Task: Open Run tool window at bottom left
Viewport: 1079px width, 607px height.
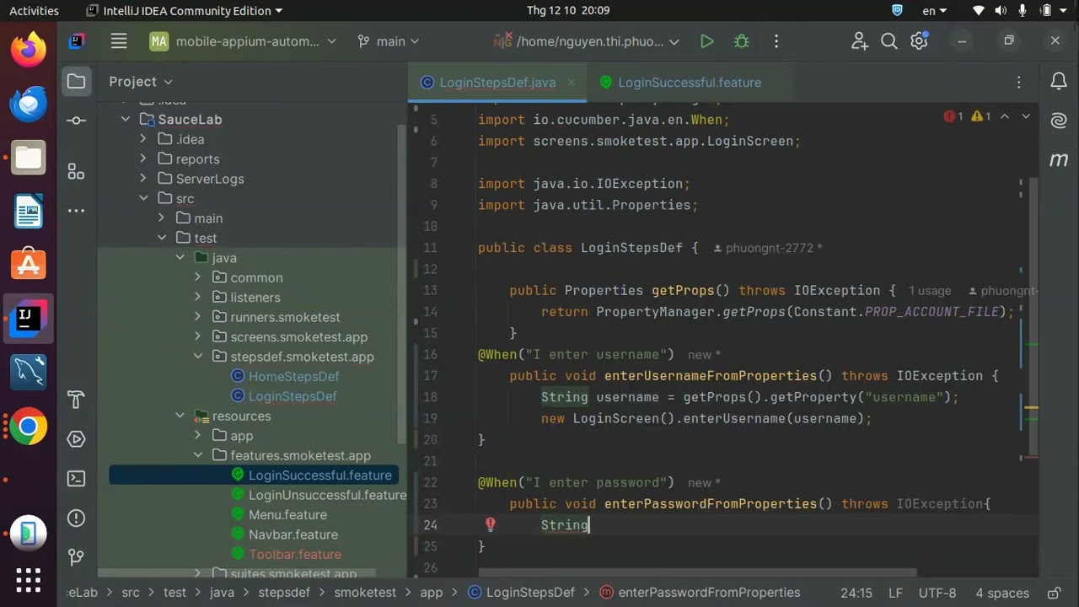Action: [x=76, y=439]
